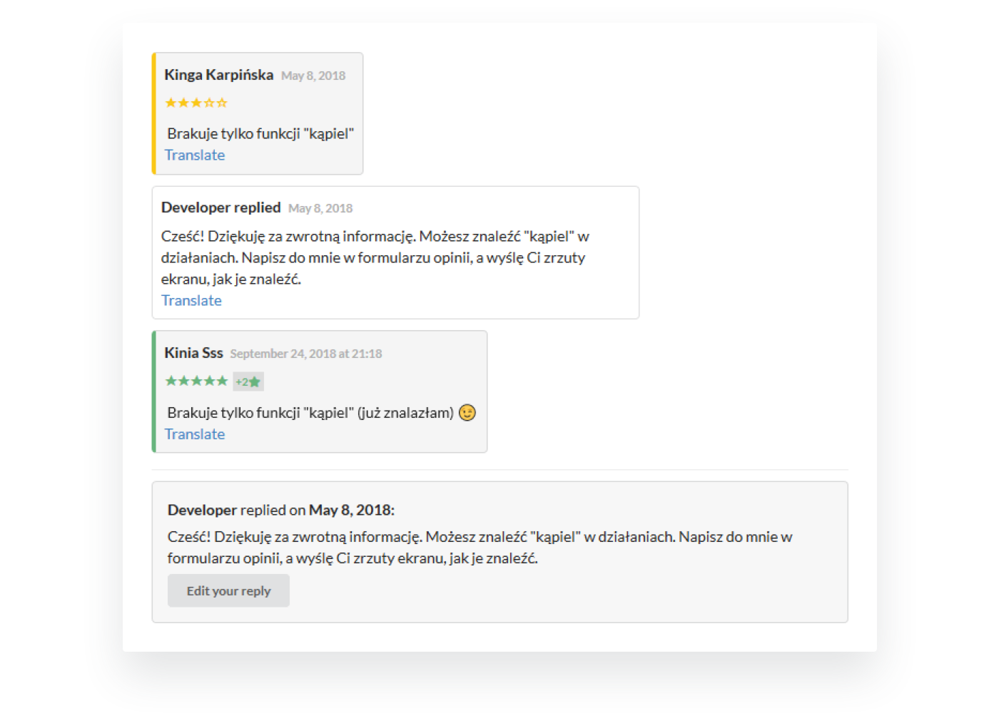The height and width of the screenshot is (723, 999).
Task: Click the winking smiley emoji
Action: [467, 413]
